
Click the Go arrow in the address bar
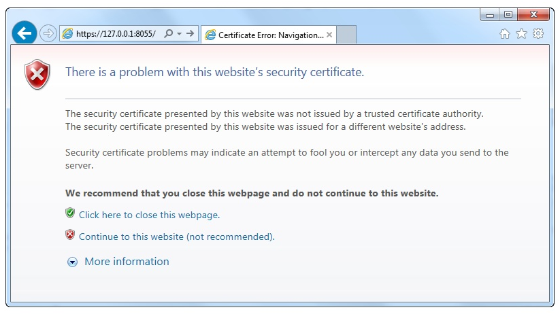tap(191, 33)
